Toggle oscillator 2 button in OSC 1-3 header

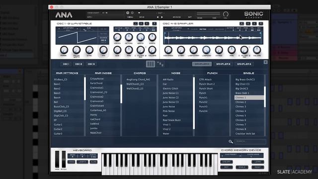(x=141, y=23)
